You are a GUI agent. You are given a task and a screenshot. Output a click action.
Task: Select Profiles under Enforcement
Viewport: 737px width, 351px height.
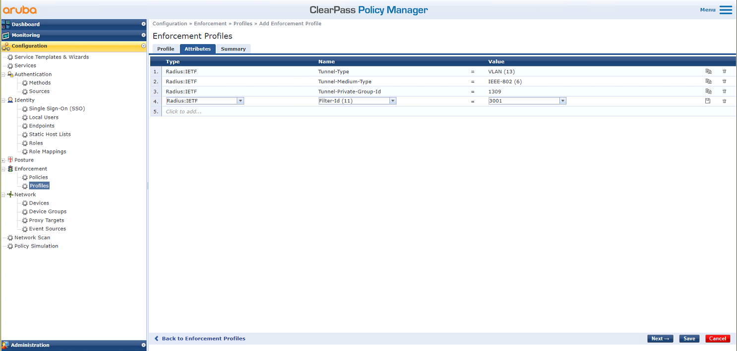[39, 186]
